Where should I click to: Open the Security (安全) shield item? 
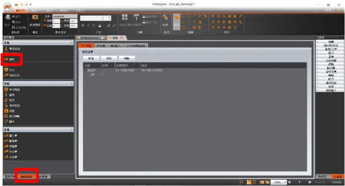coord(9,70)
